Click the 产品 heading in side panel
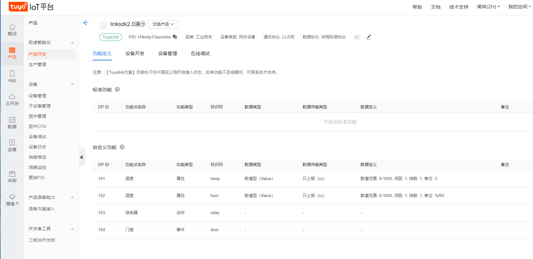 point(33,23)
